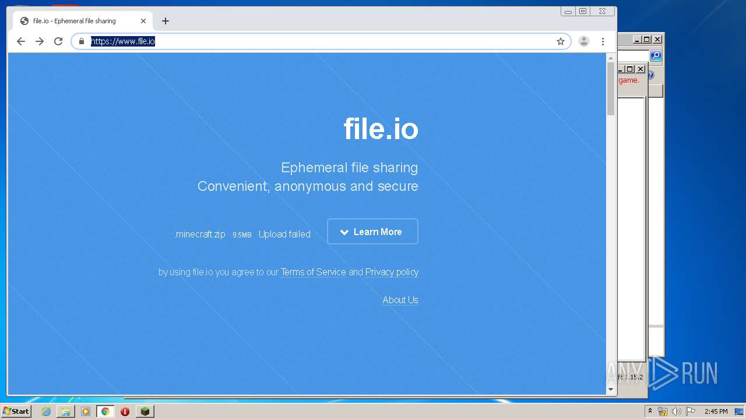Click the file.io heading logo
Viewport: 746px width, 419px height.
(x=381, y=129)
